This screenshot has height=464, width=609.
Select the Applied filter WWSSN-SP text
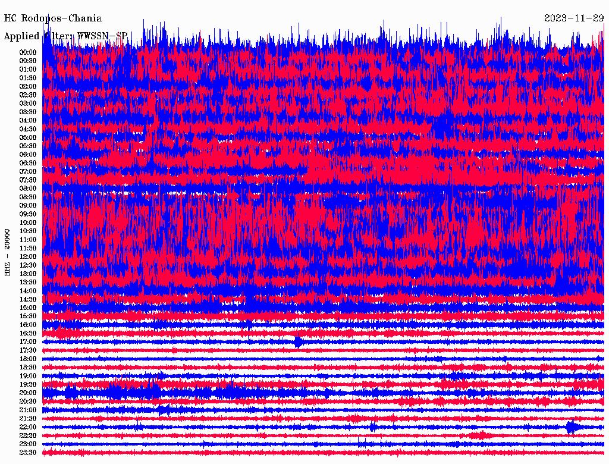65,36
